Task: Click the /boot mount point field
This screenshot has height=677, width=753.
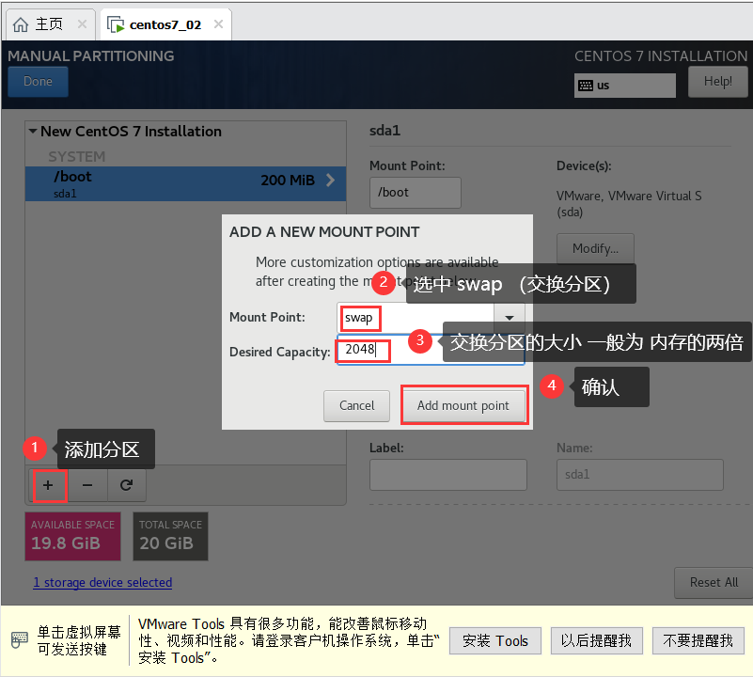Action: 416,192
